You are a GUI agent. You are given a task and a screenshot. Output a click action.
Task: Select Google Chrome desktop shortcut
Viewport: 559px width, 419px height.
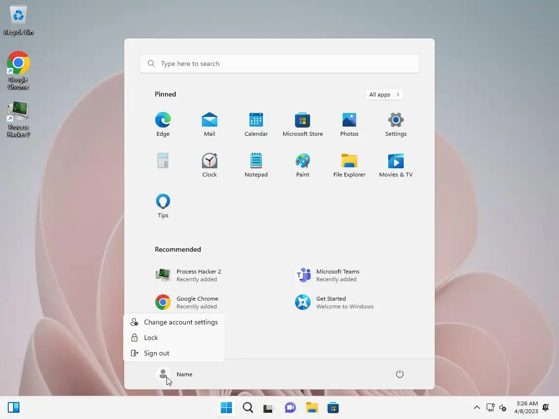pyautogui.click(x=18, y=70)
